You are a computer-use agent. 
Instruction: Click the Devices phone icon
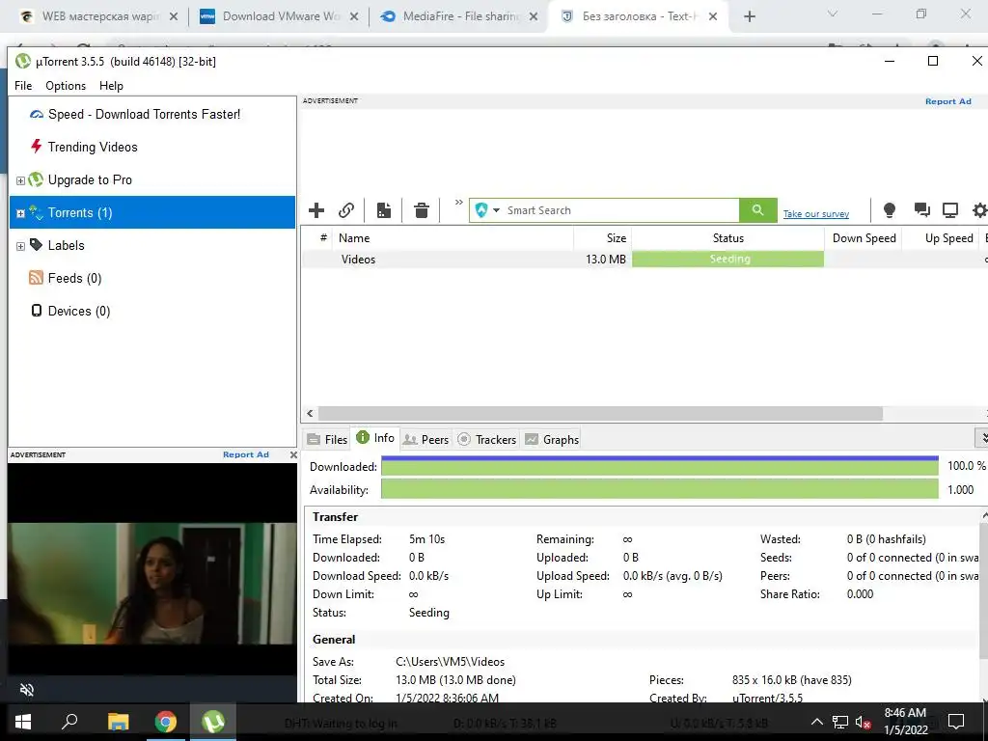click(37, 310)
